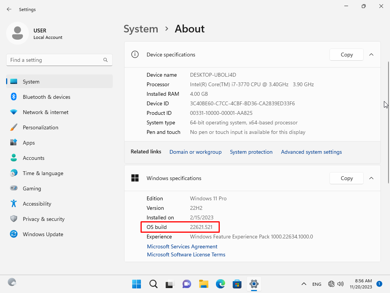The height and width of the screenshot is (293, 390).
Task: Go to Windows Update section
Action: pyautogui.click(x=43, y=234)
